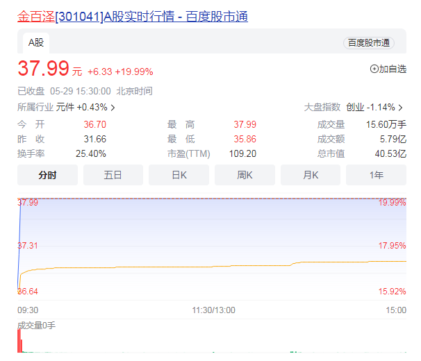421x361 pixels.
Task: Open the 周K chart tab
Action: [x=245, y=175]
